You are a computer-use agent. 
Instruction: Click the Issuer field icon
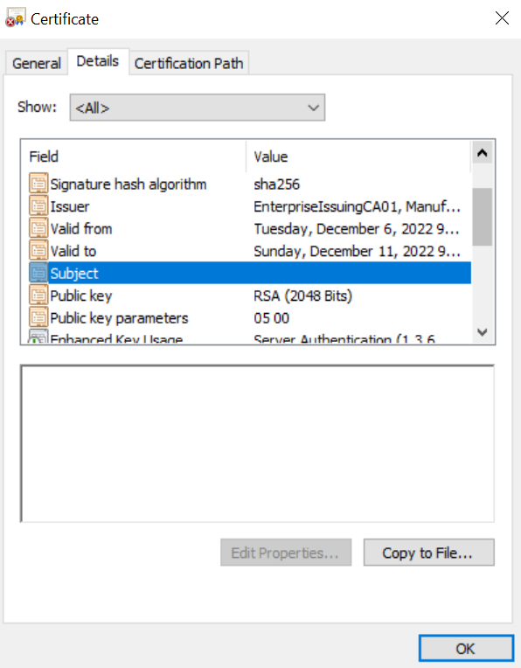coord(38,205)
